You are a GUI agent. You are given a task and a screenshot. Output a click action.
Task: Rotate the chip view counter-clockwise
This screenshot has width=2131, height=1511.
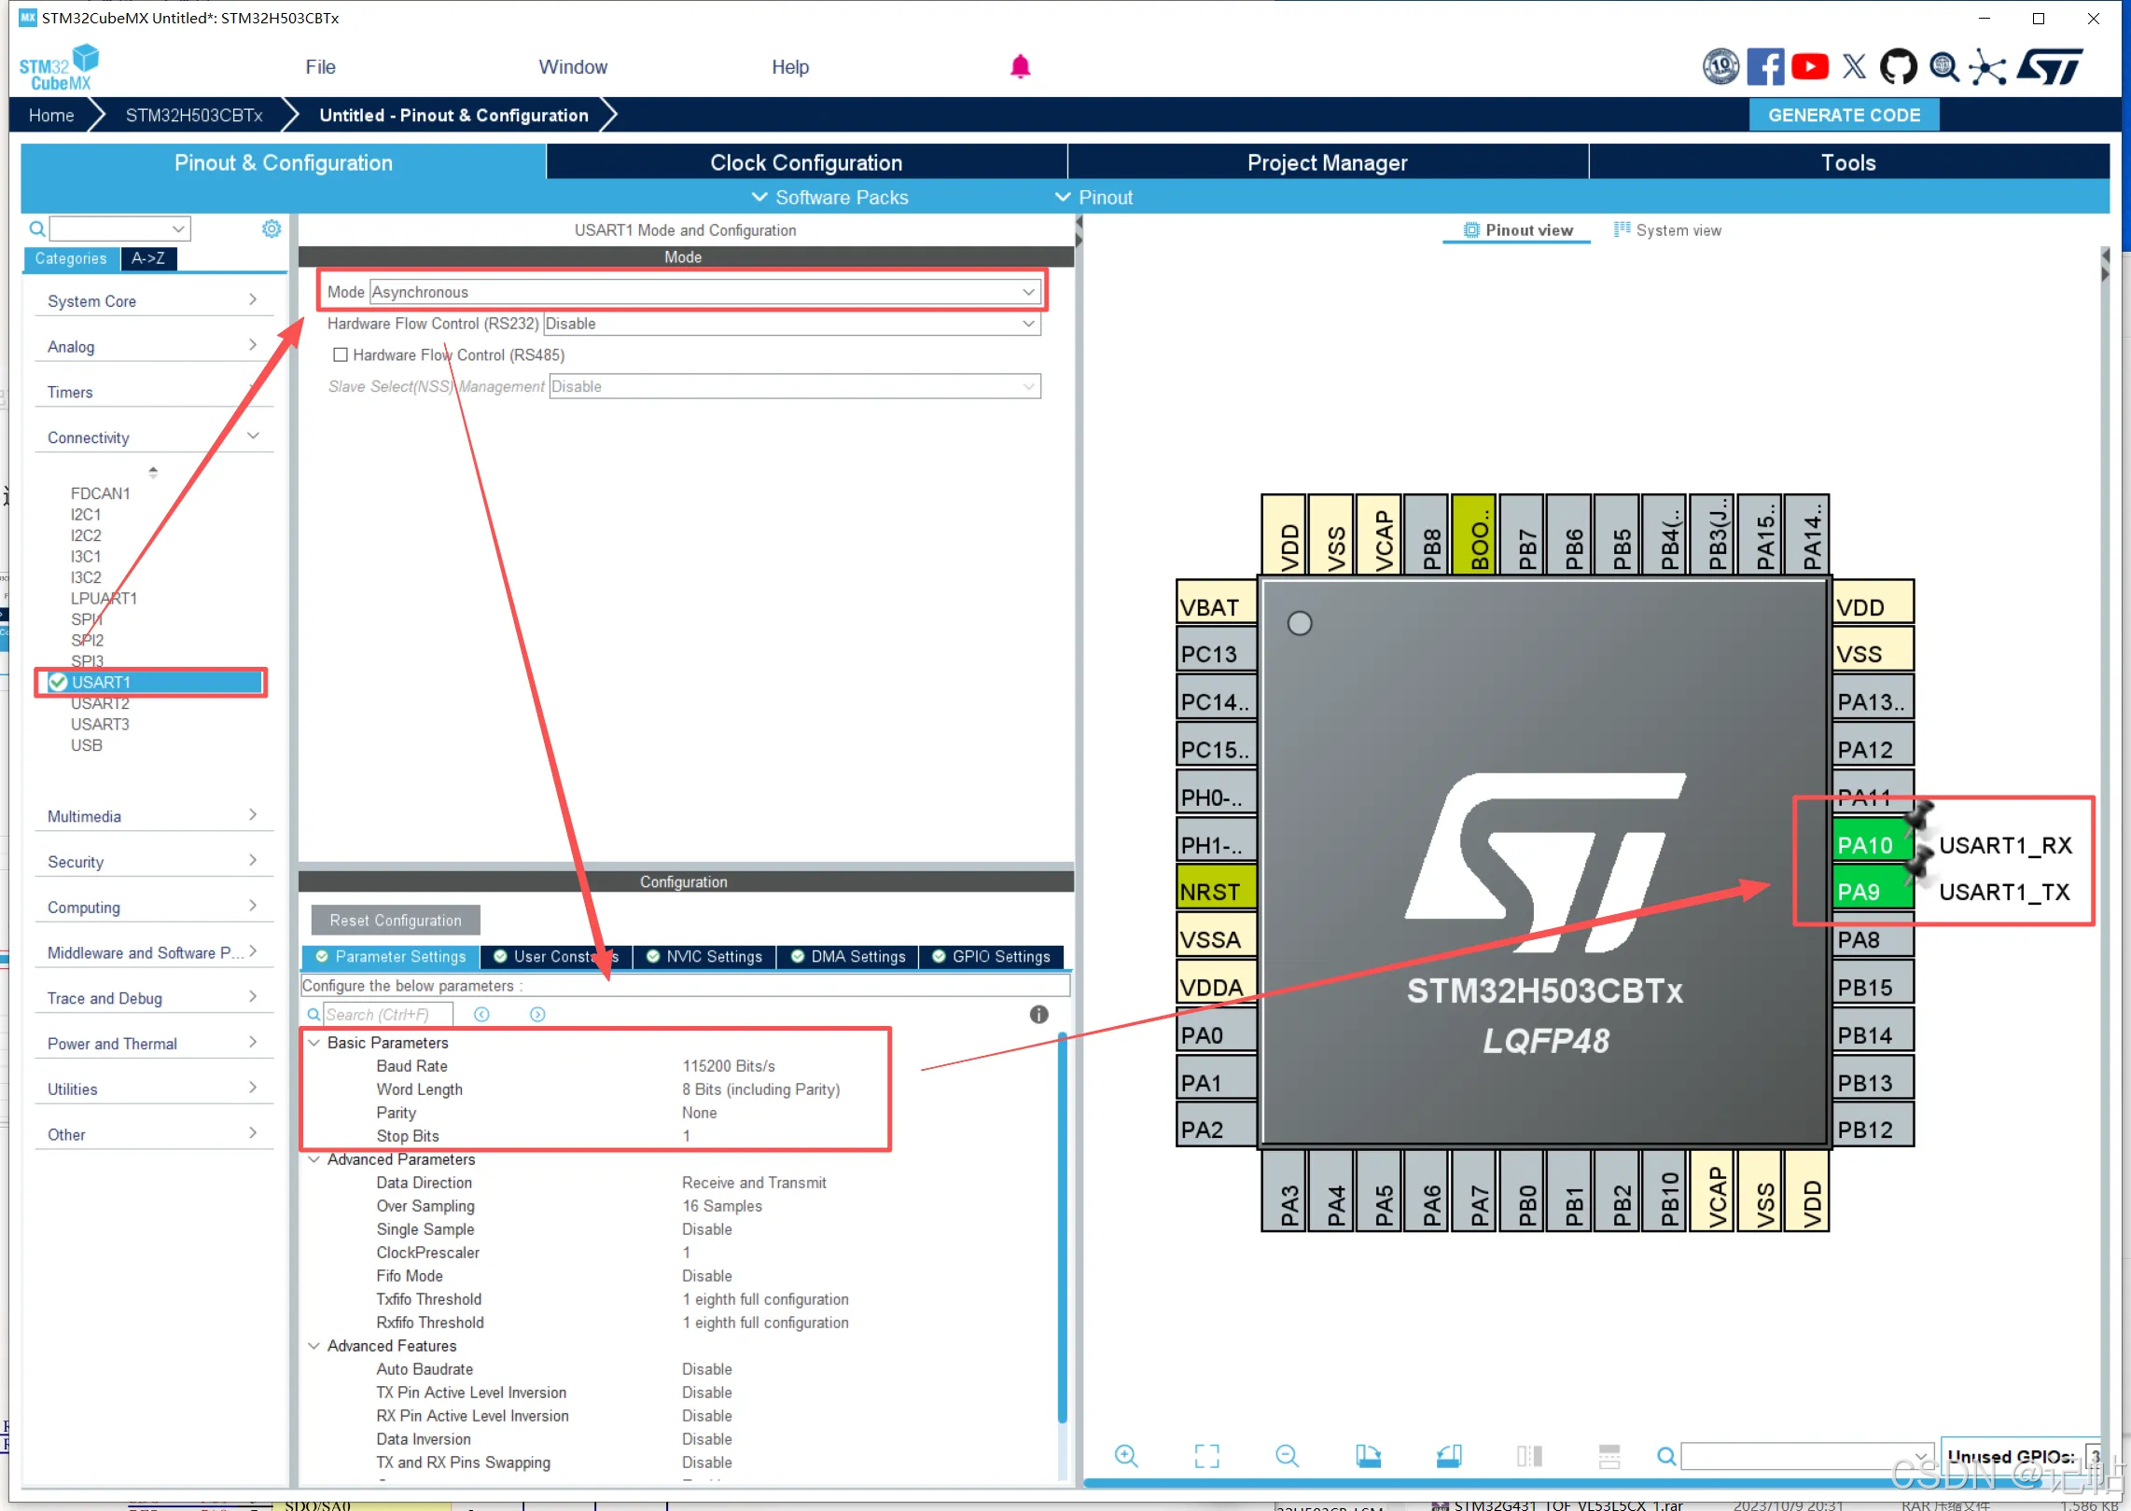click(x=1449, y=1456)
